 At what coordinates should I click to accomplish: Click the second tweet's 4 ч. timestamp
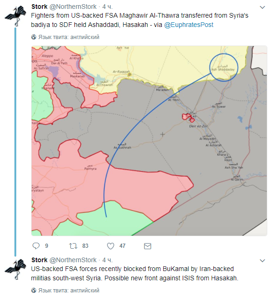coord(107,260)
